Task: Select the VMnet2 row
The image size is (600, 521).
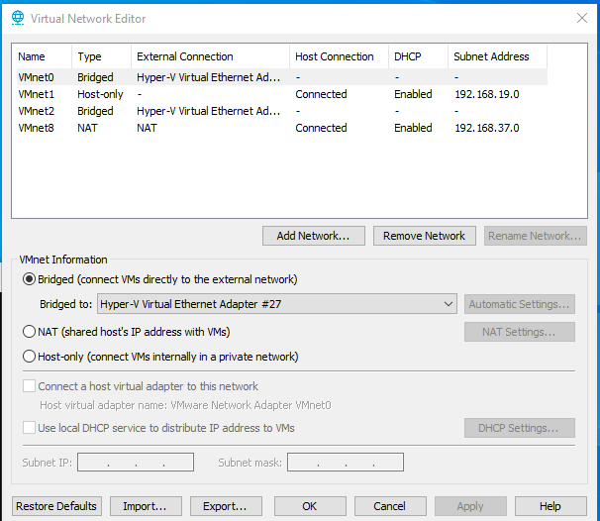Action: (x=281, y=111)
